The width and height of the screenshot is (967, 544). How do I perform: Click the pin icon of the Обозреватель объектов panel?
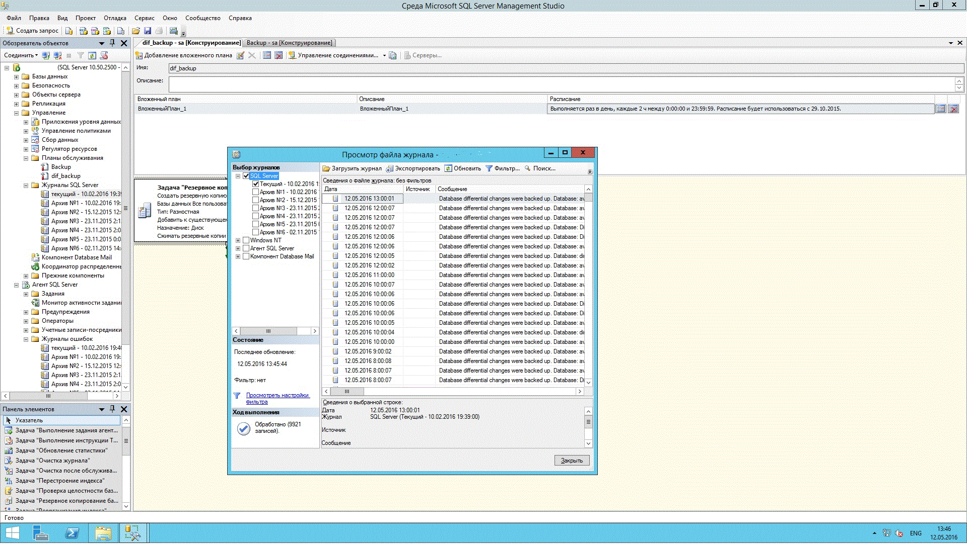[x=112, y=43]
